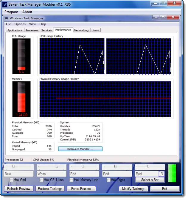Maximize the Windows Task Manager window
This screenshot has height=200, width=188.
point(163,17)
